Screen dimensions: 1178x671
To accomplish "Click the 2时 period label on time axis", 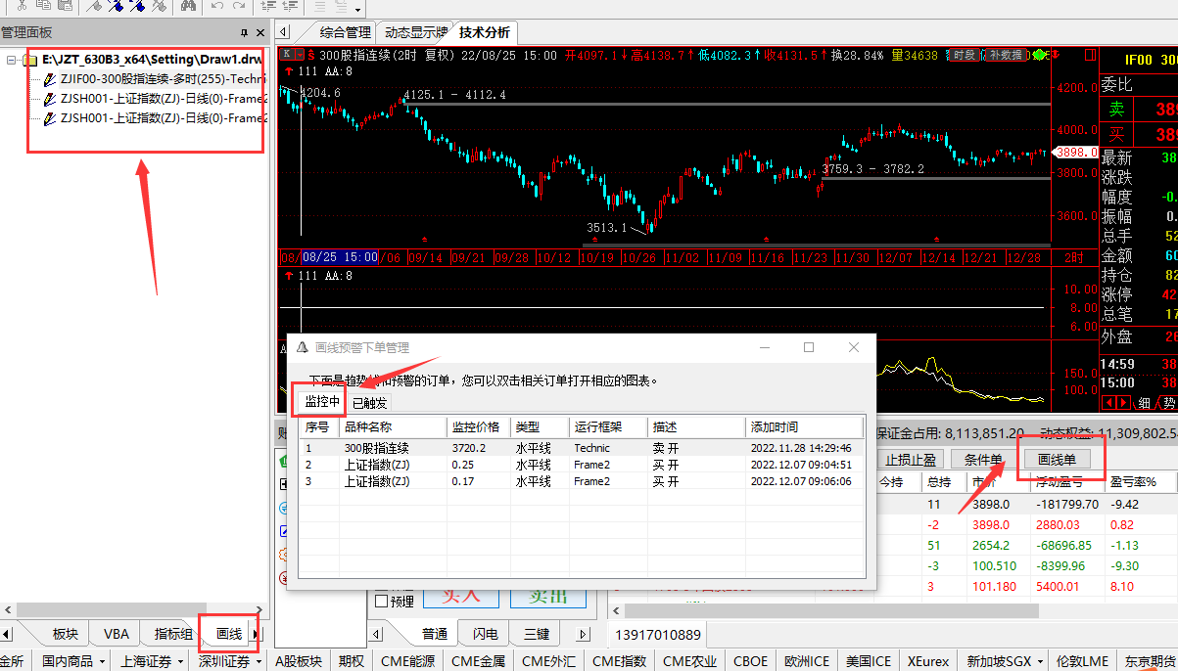I will (x=1072, y=257).
